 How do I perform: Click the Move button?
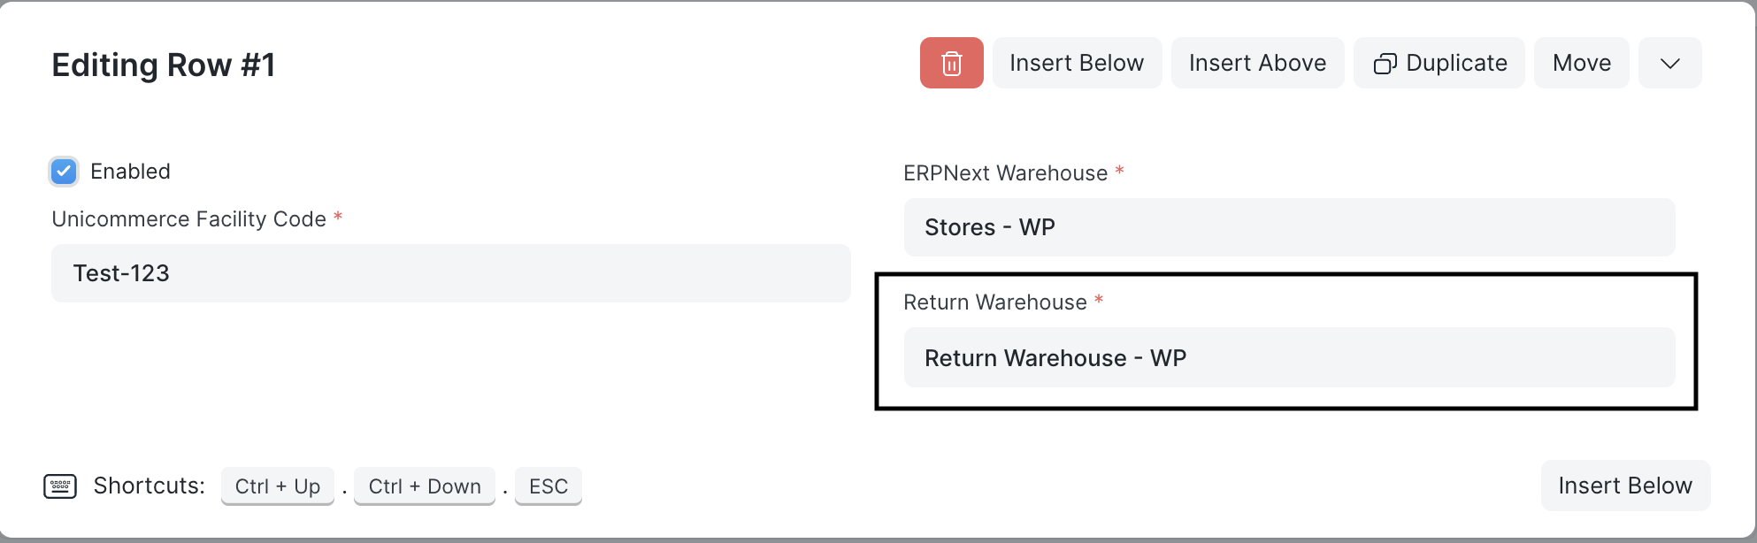(x=1581, y=63)
